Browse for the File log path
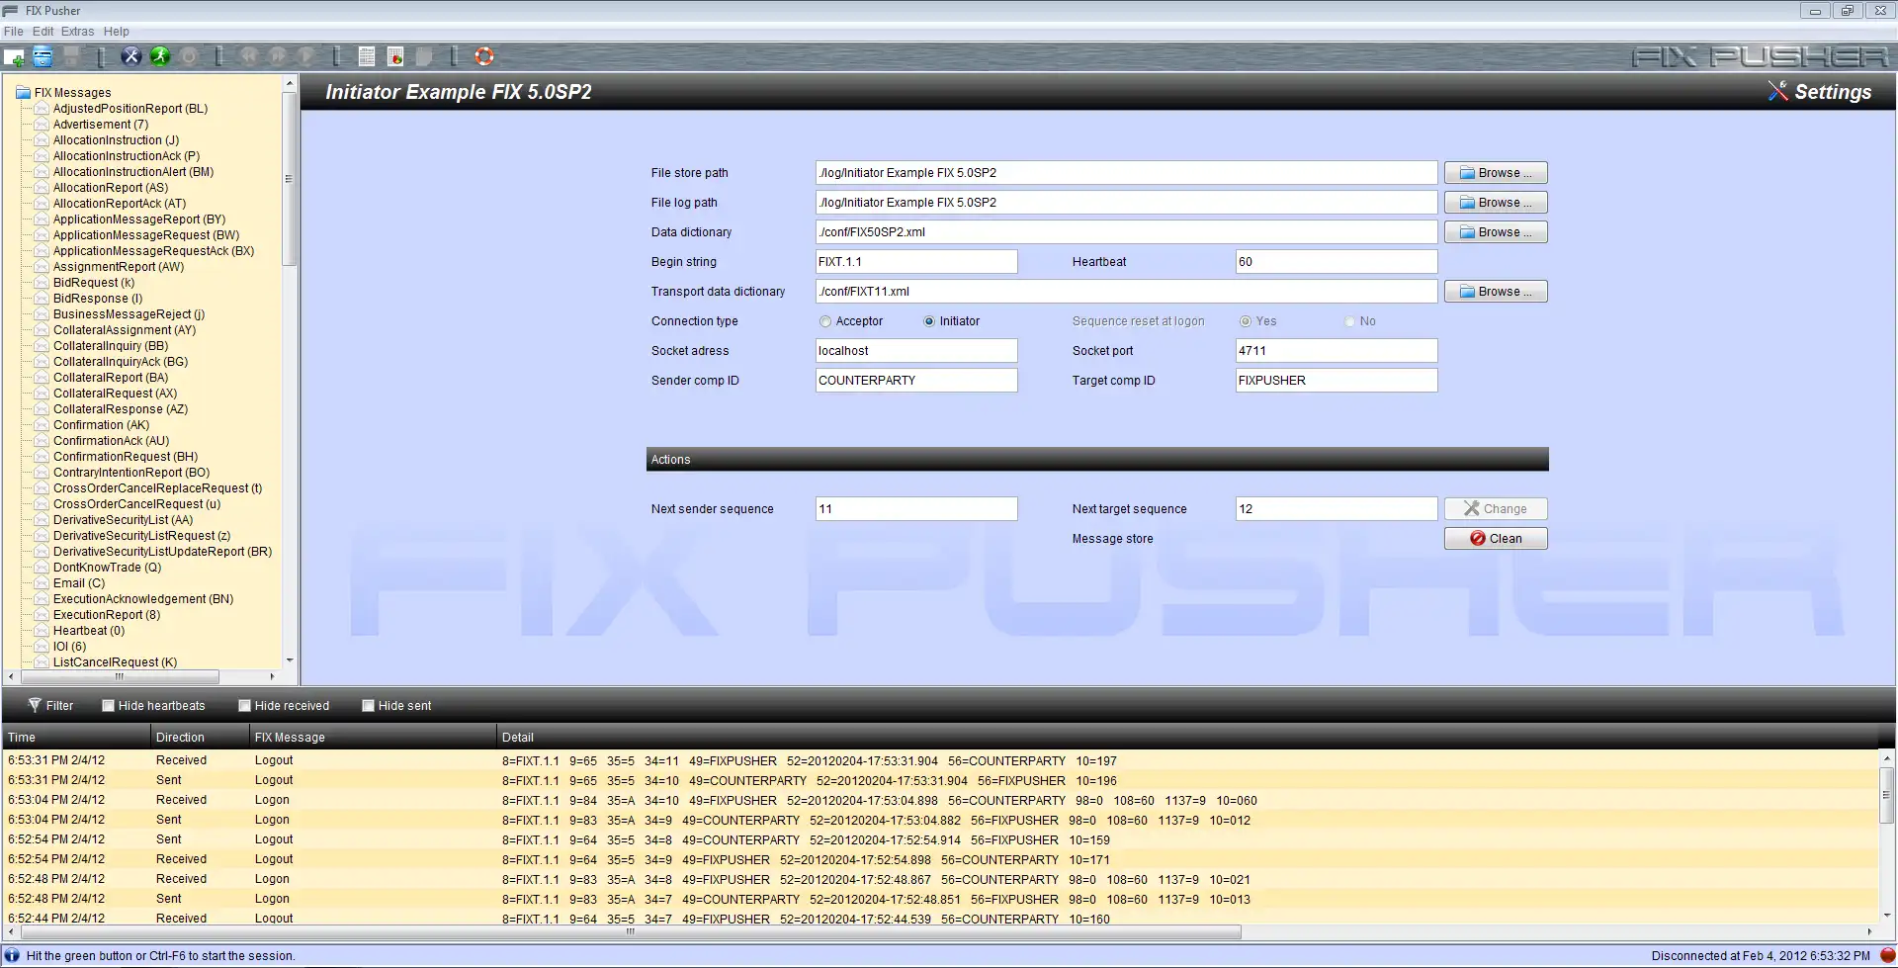The height and width of the screenshot is (968, 1898). tap(1496, 203)
